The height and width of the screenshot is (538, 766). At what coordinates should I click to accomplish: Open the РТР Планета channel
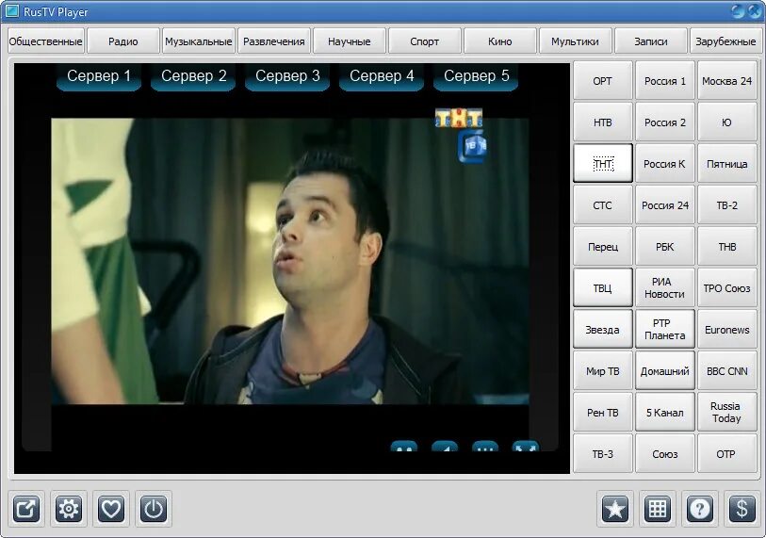click(x=665, y=330)
